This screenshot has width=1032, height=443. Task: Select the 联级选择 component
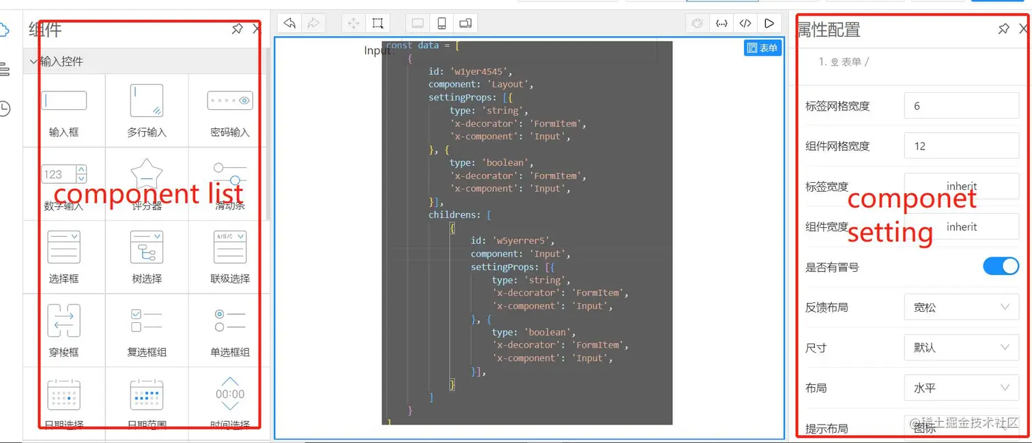(230, 257)
